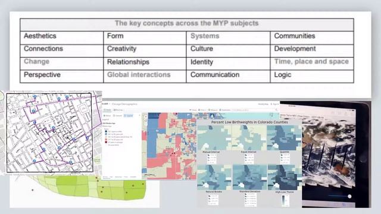Click the 'Logic' table cell
The height and width of the screenshot is (214, 381).
coord(312,77)
